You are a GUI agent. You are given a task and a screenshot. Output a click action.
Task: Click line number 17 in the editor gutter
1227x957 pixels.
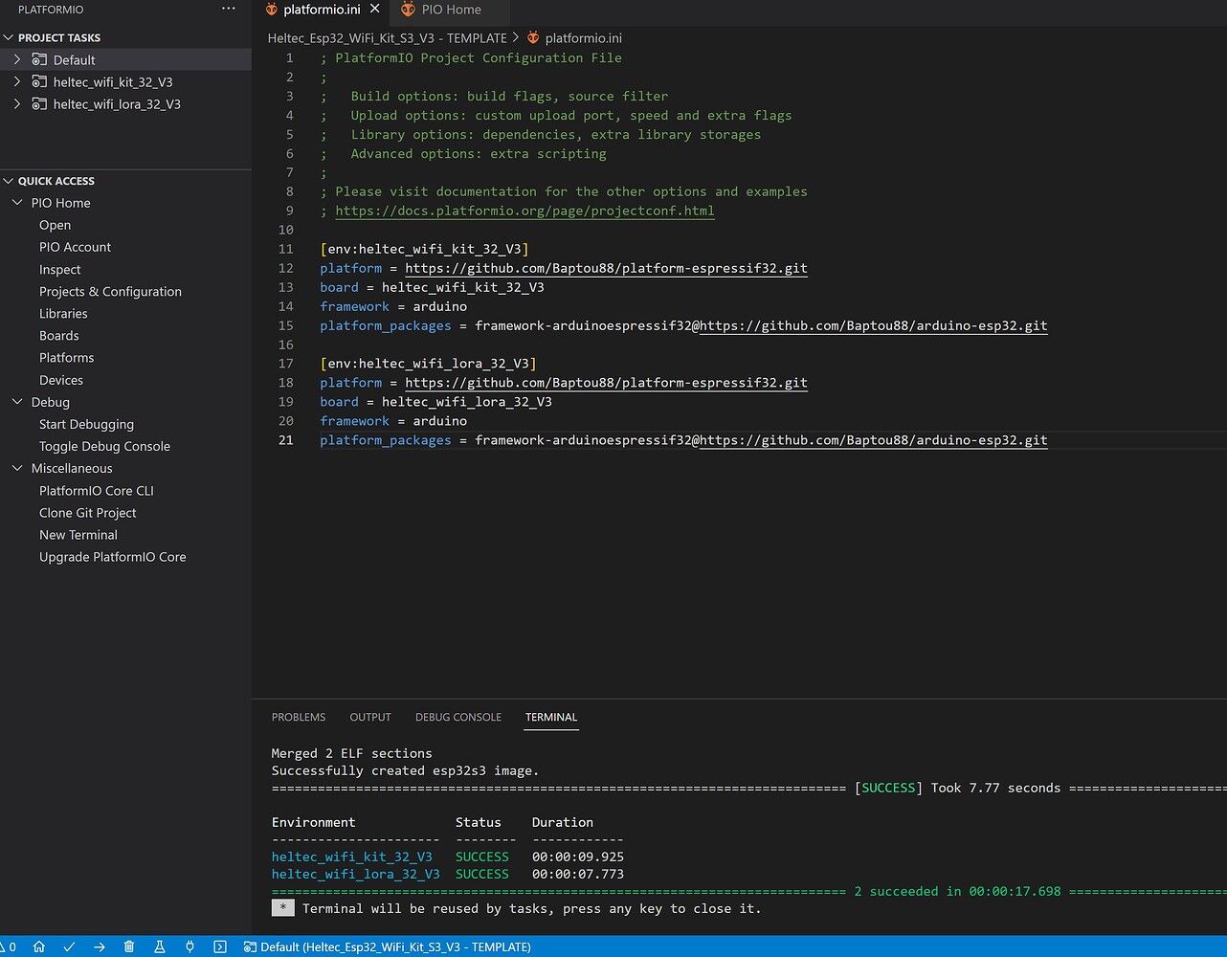tap(285, 364)
